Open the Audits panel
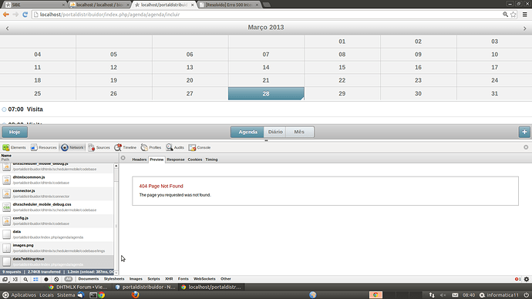This screenshot has width=532, height=299. (175, 147)
